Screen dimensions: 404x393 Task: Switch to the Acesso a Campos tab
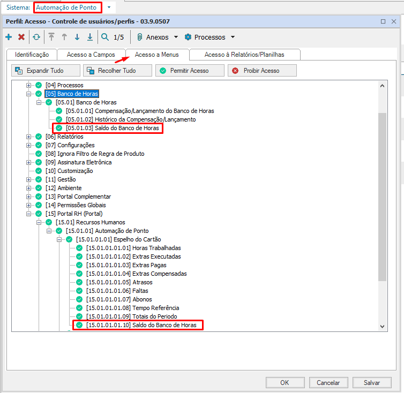coord(91,55)
